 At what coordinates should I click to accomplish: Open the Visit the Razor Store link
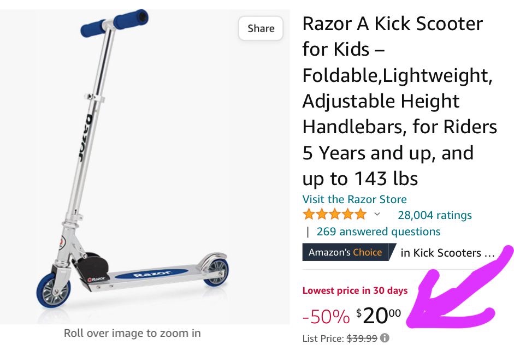click(x=355, y=199)
